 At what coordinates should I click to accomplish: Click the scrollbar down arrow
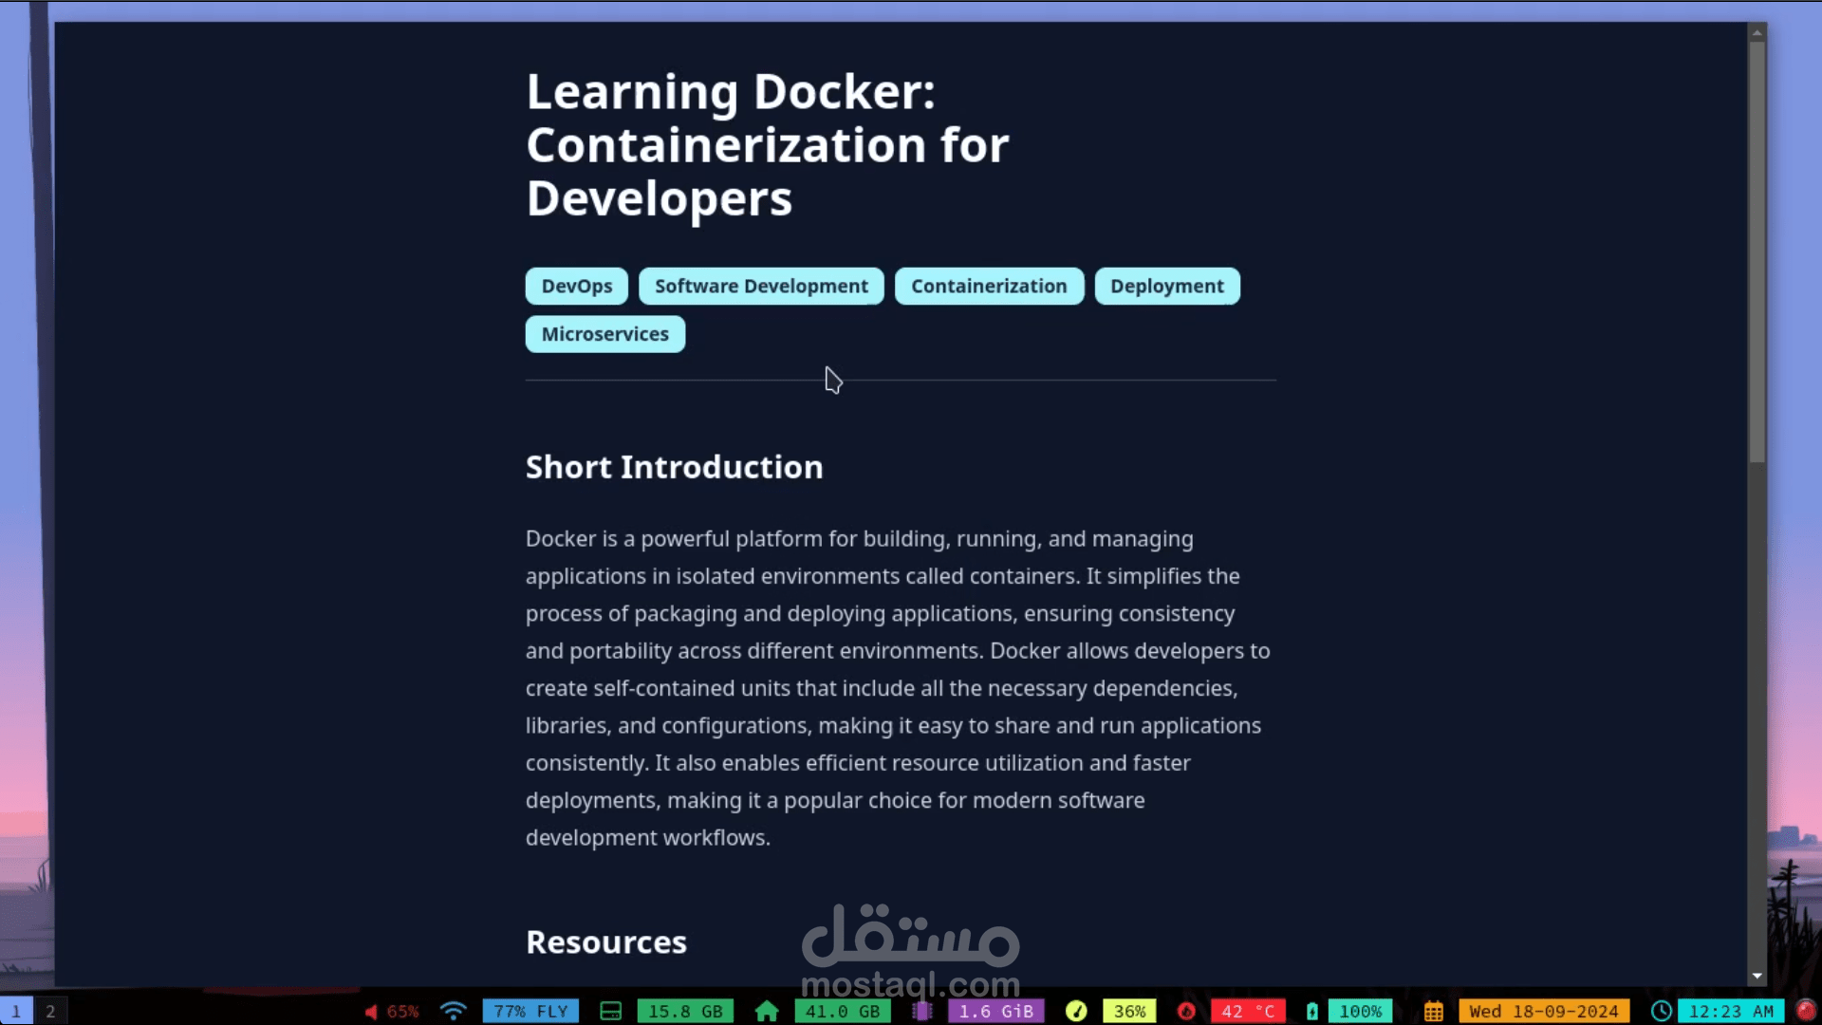(1757, 976)
